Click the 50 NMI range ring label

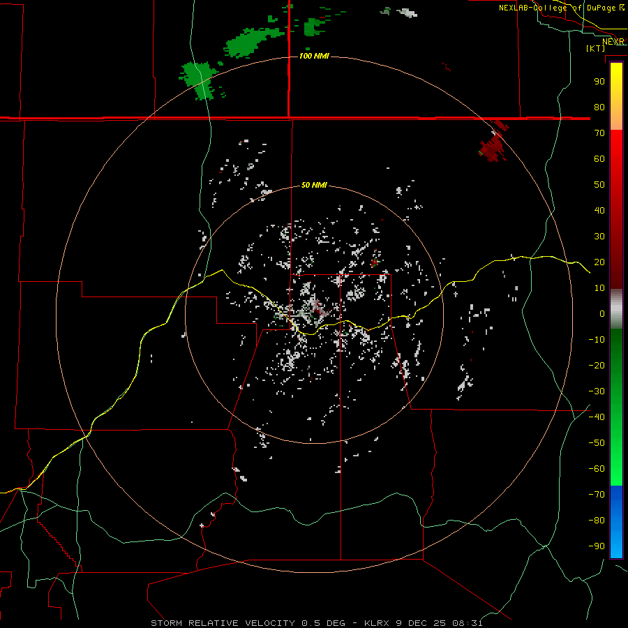(314, 185)
